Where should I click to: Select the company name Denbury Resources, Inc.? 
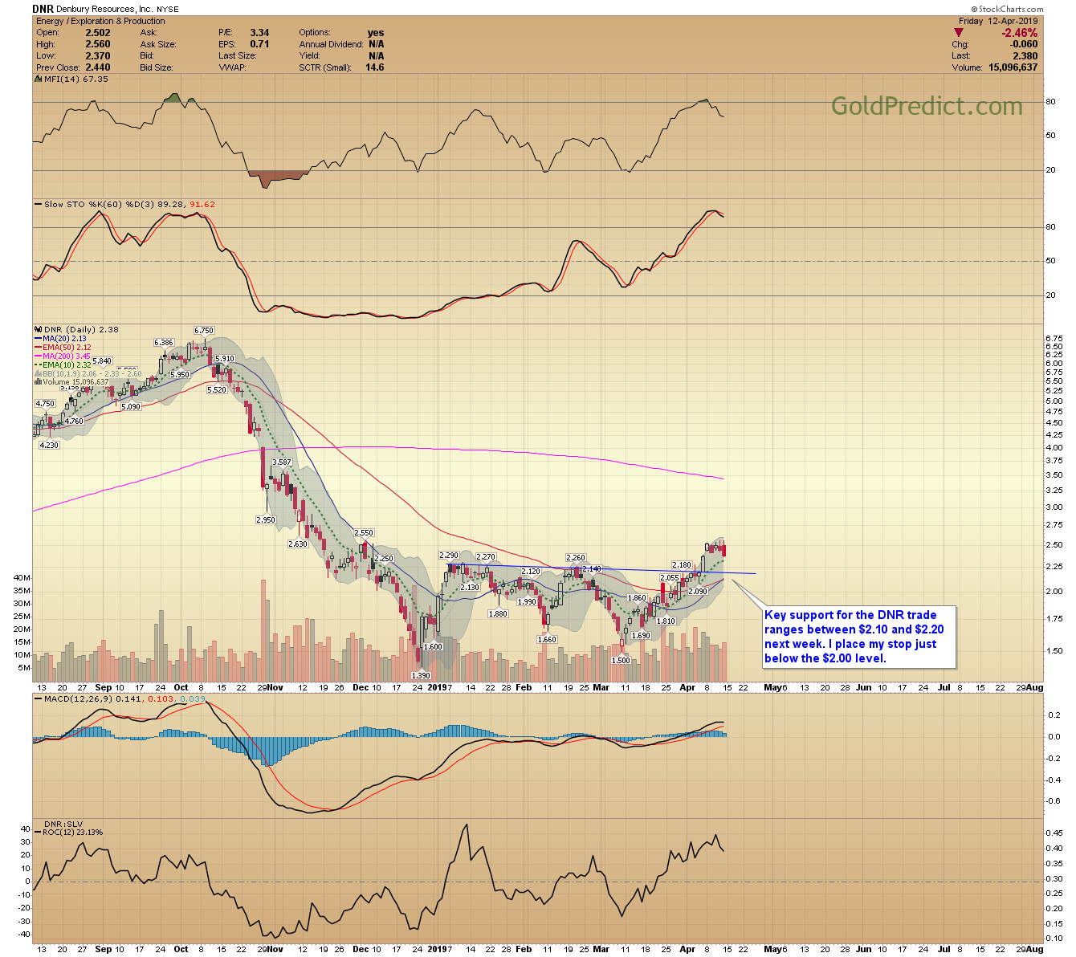[x=105, y=10]
